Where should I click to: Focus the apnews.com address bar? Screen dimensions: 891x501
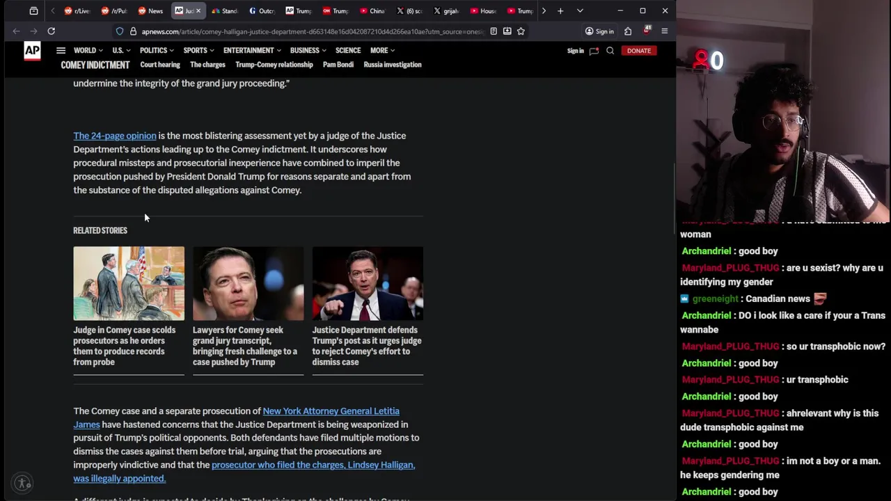[x=312, y=31]
